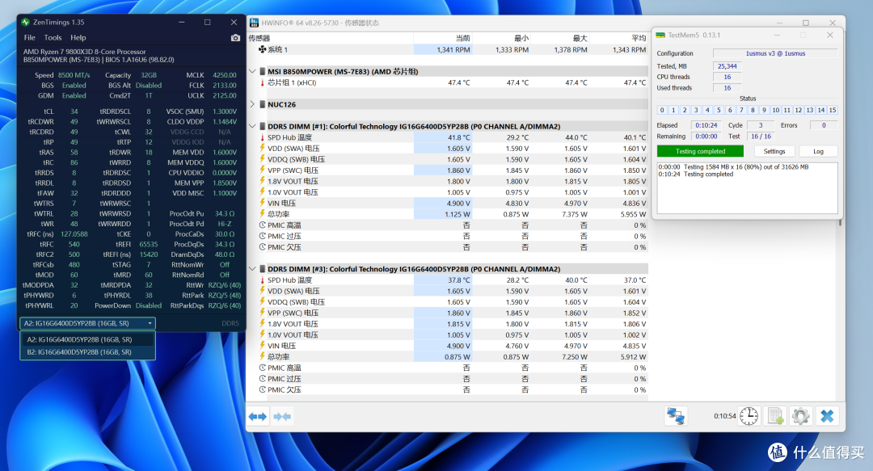Open the Tools menu in ZenTimings
The image size is (873, 471).
pyautogui.click(x=53, y=38)
